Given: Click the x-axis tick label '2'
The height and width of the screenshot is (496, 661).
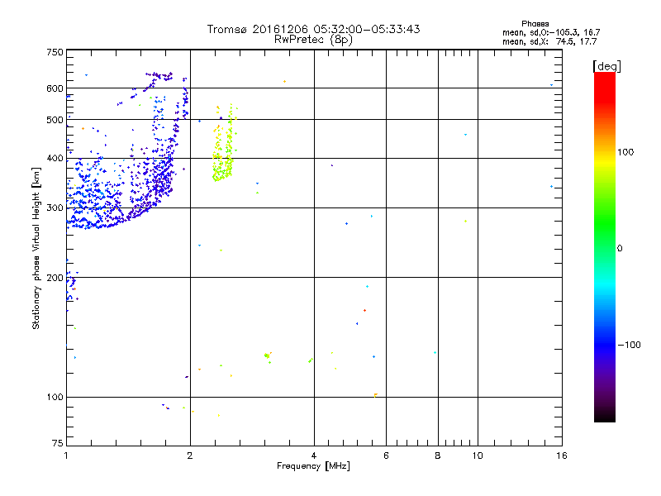Looking at the screenshot, I should (x=190, y=455).
